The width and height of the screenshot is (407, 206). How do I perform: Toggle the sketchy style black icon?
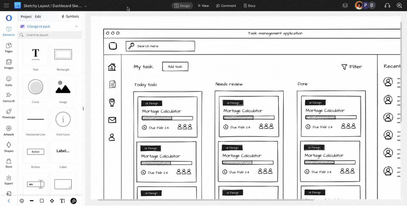click(x=74, y=201)
